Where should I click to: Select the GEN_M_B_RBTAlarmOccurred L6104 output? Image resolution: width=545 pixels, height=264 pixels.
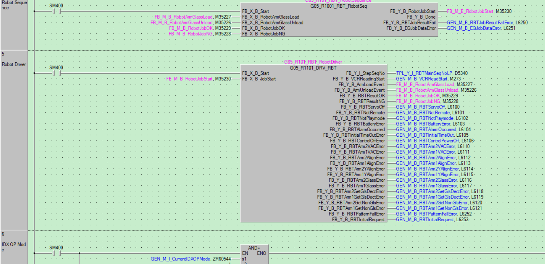[433, 130]
